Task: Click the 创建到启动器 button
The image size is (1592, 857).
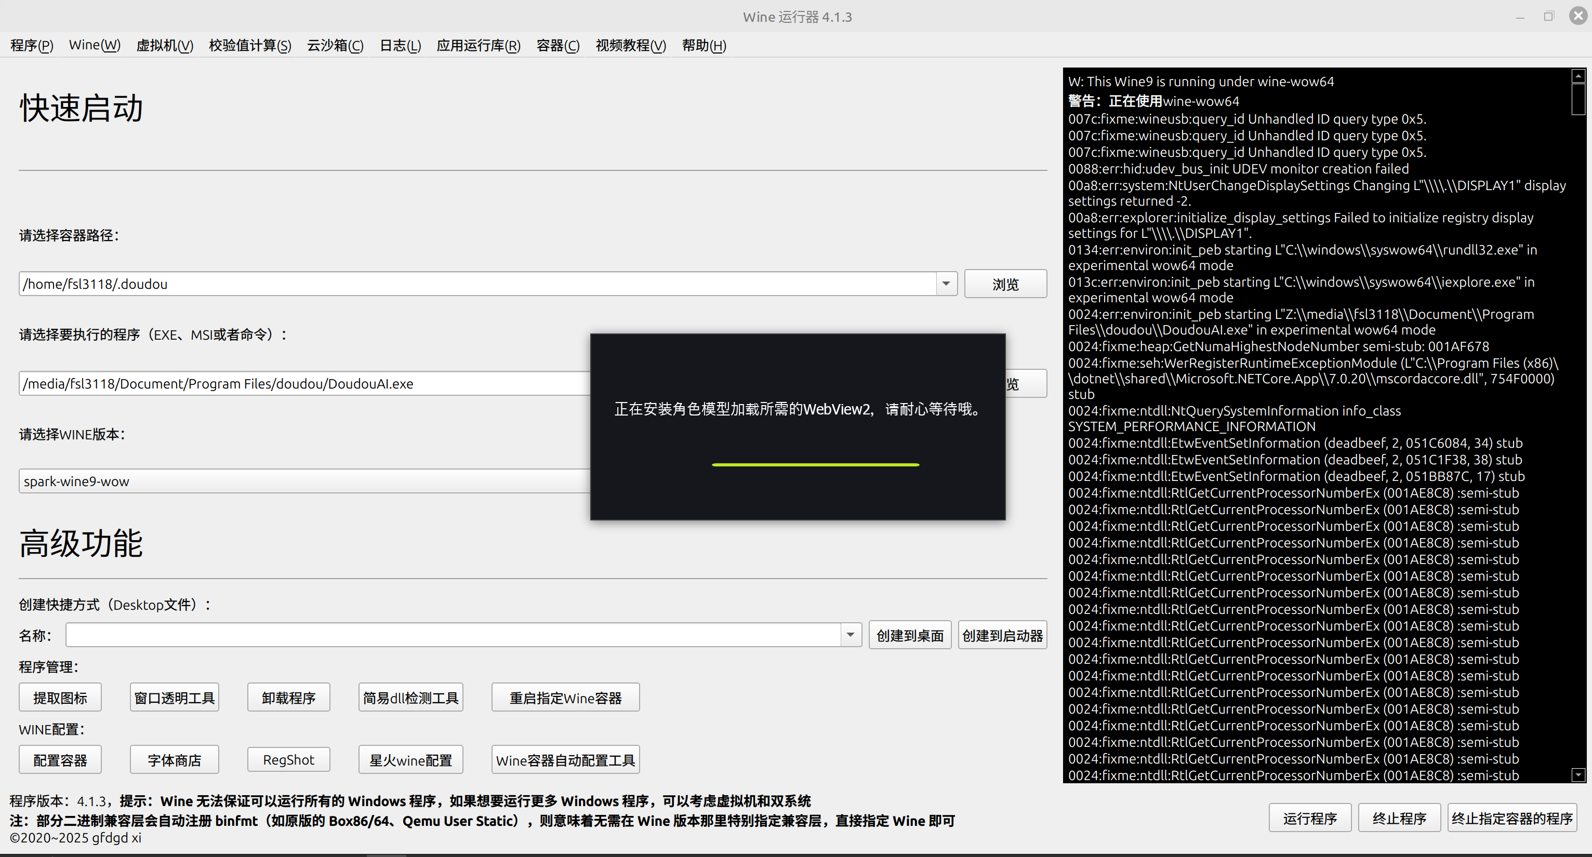Action: point(1002,635)
